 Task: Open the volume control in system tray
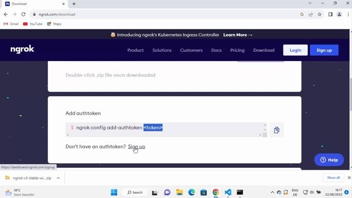coord(312,192)
